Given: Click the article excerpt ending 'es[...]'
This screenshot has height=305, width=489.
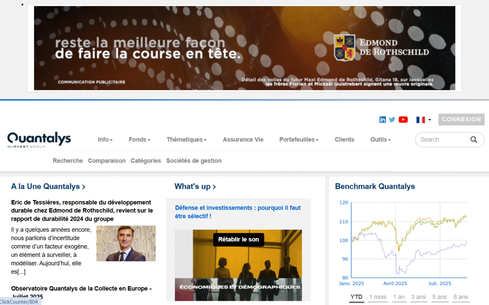Looking at the screenshot, I should pyautogui.click(x=52, y=251).
